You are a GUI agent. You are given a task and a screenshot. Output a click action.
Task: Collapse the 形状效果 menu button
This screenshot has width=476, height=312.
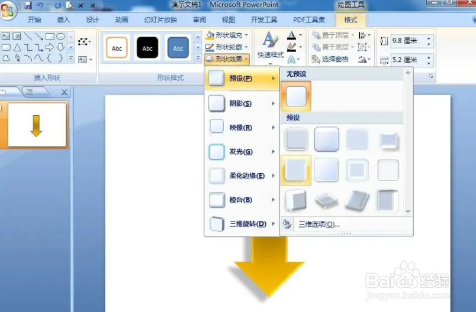(227, 59)
